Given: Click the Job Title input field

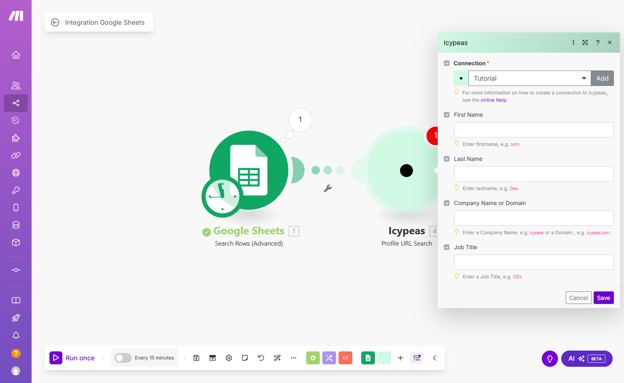Looking at the screenshot, I should 534,262.
